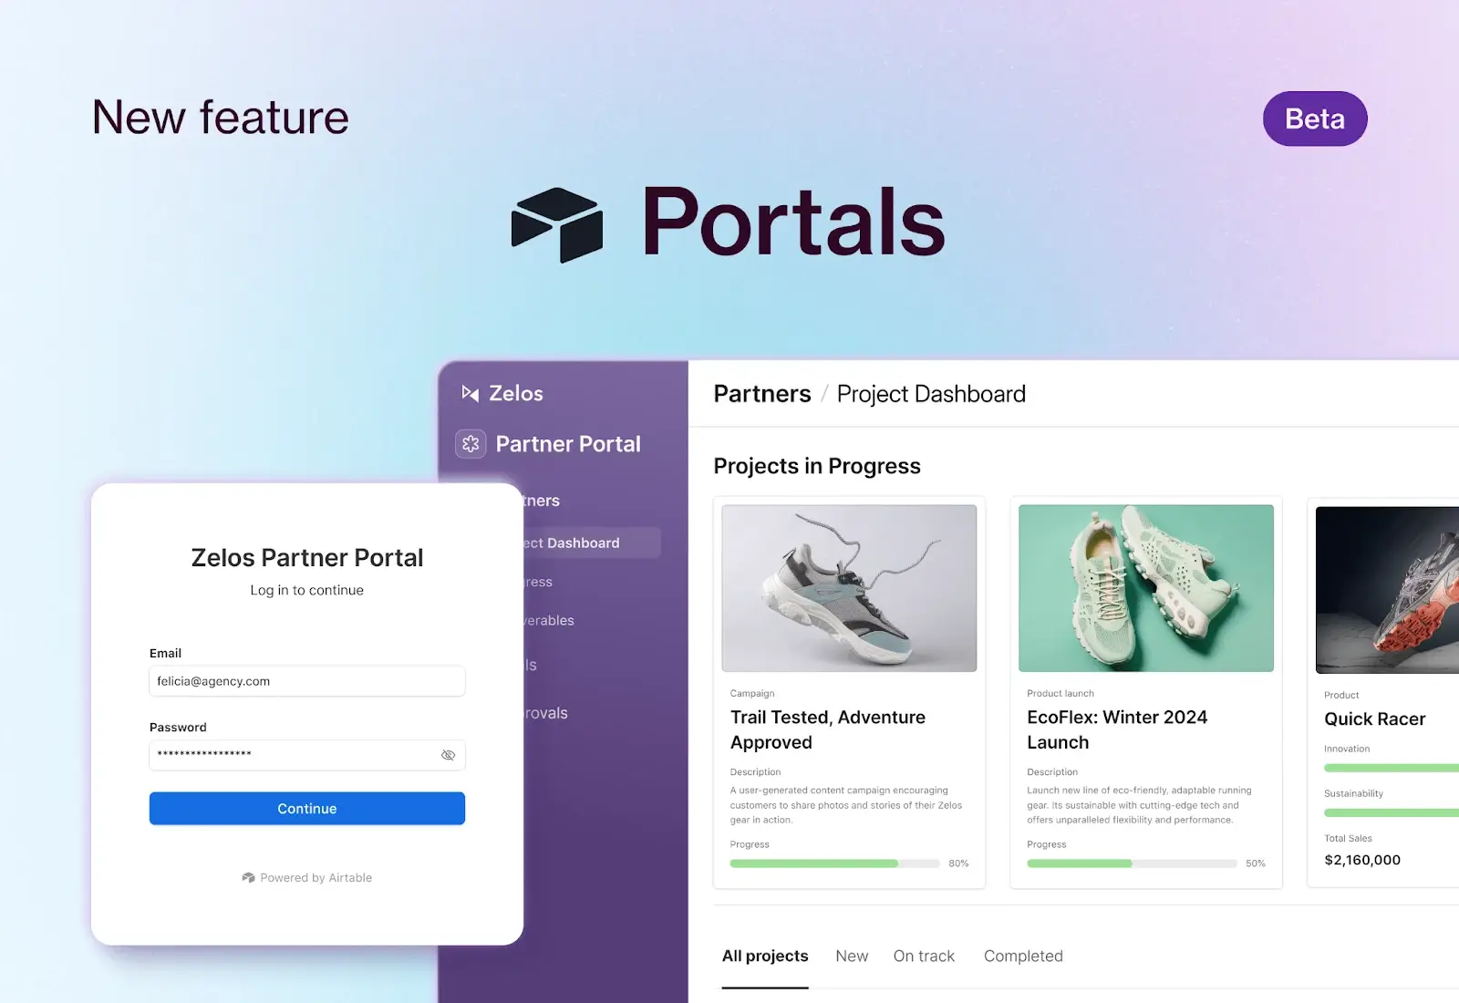
Task: Open Powered by Airtable link
Action: (x=307, y=877)
